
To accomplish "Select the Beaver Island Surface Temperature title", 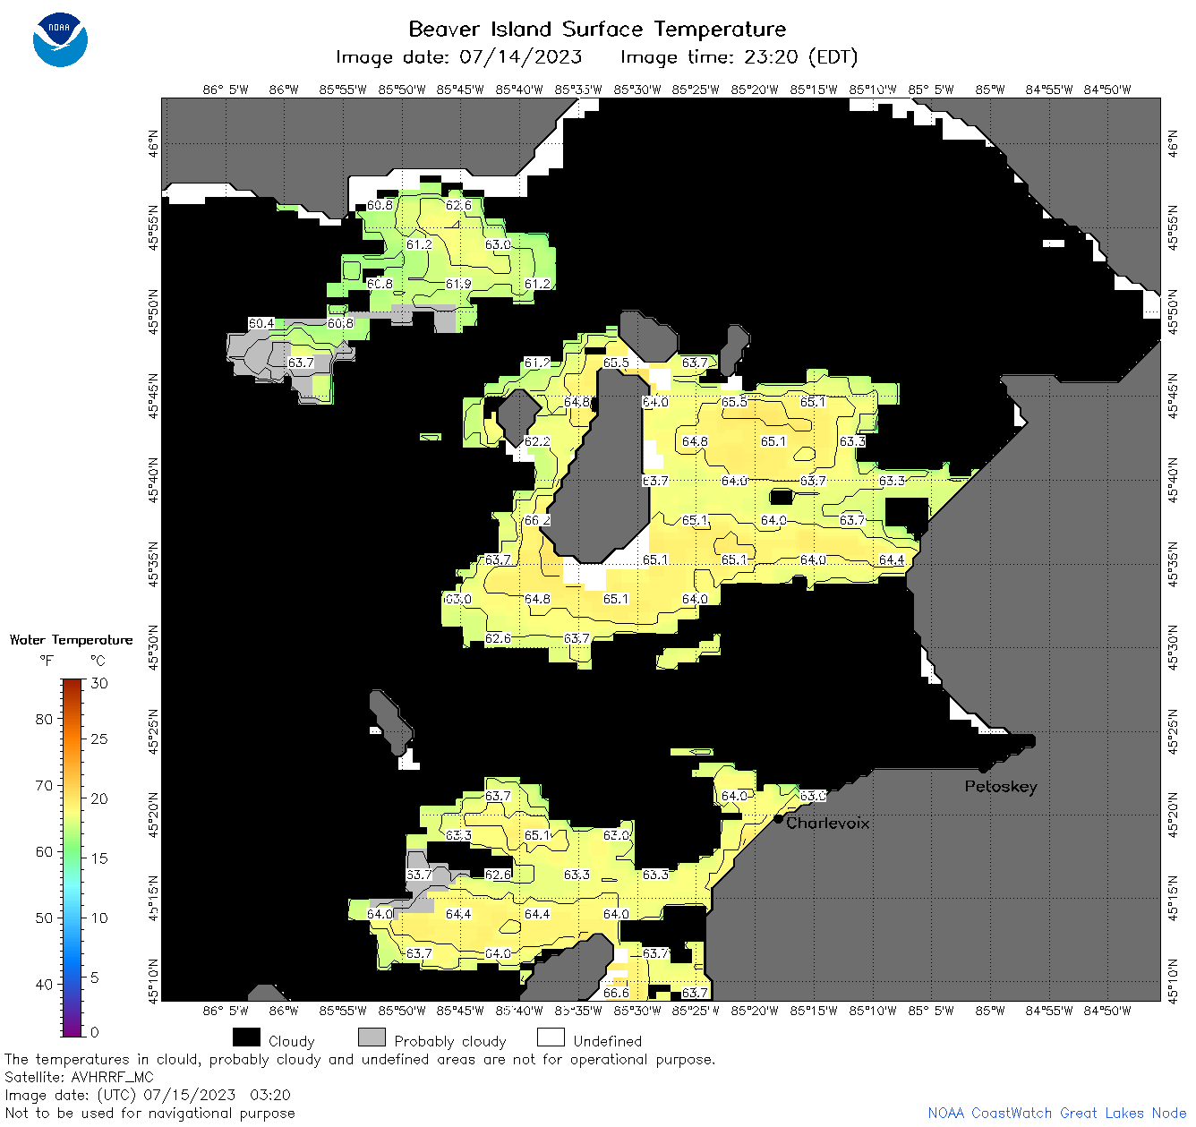I will (597, 29).
